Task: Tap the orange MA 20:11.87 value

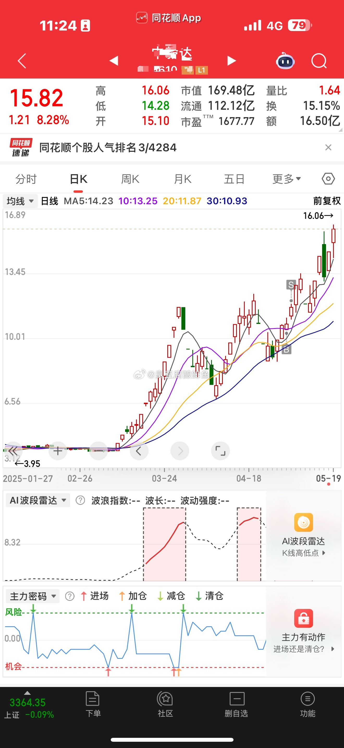Action: [x=182, y=201]
